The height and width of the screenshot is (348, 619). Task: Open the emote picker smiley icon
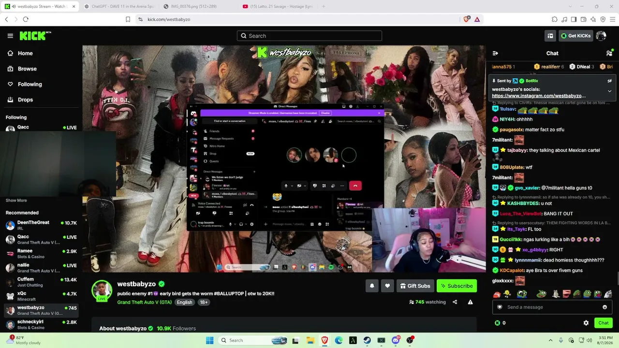point(604,307)
